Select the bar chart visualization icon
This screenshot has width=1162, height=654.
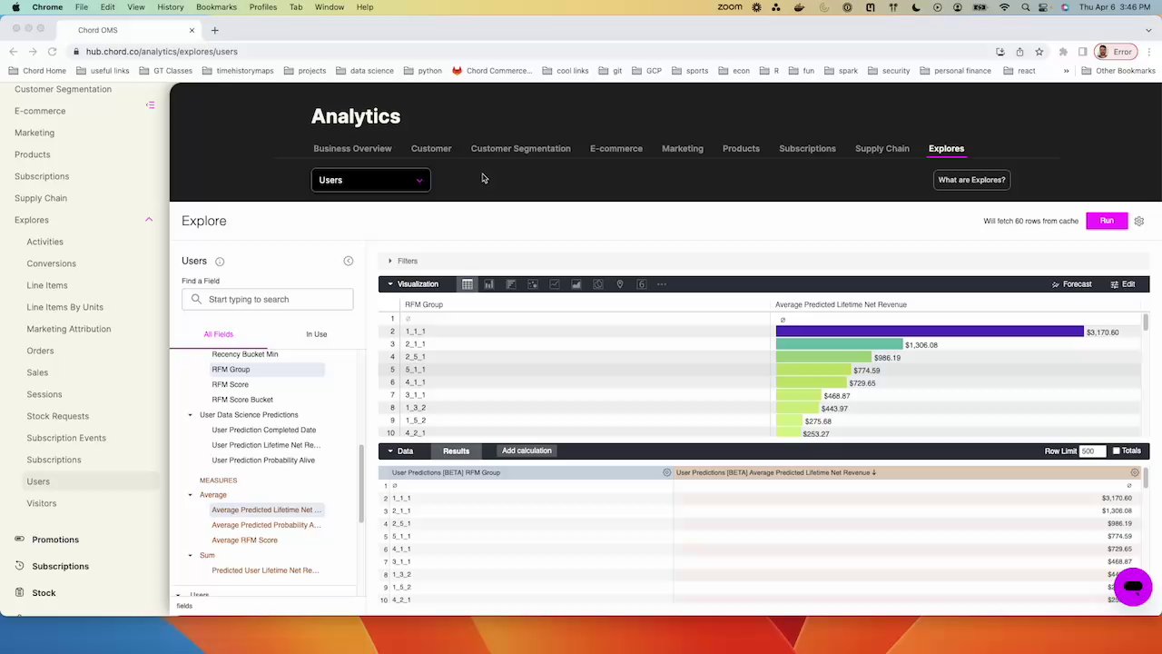pyautogui.click(x=510, y=284)
